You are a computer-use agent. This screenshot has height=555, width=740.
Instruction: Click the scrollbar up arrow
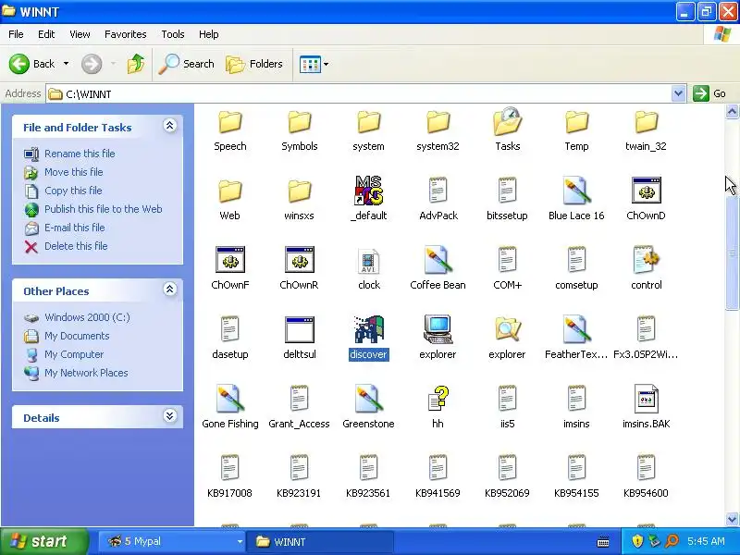coord(732,112)
